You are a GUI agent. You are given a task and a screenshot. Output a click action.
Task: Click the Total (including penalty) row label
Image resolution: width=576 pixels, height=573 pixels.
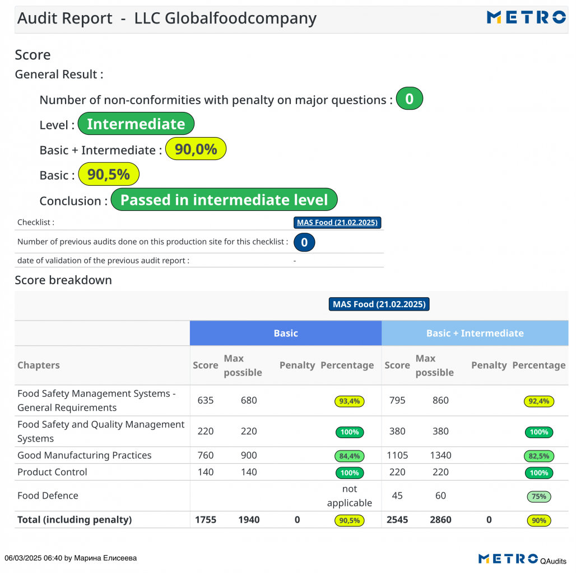click(75, 520)
